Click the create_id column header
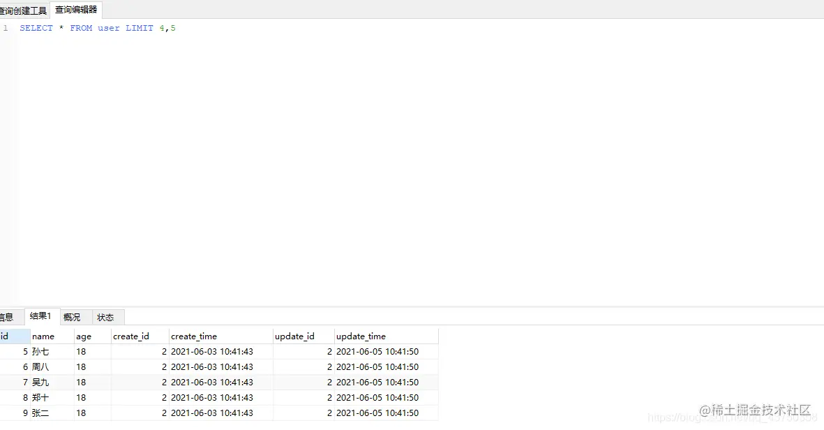 (140, 336)
